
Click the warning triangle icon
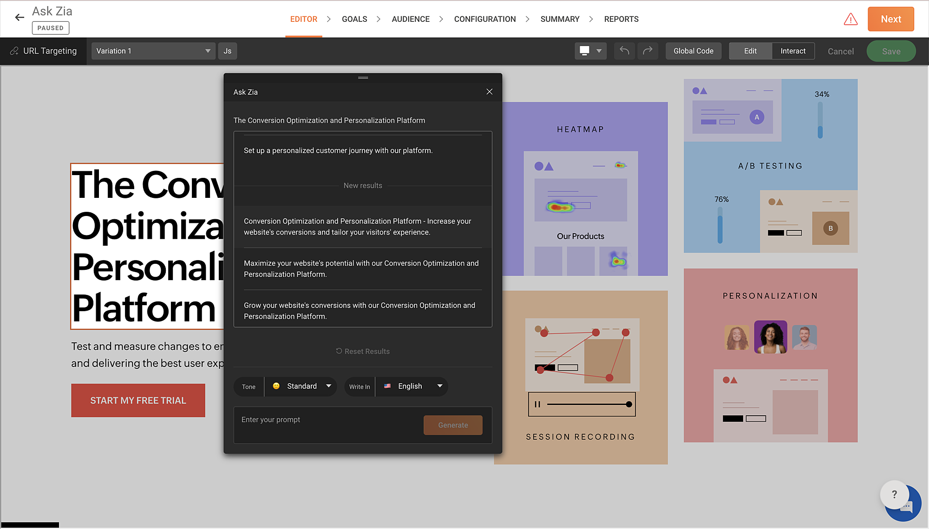850,19
